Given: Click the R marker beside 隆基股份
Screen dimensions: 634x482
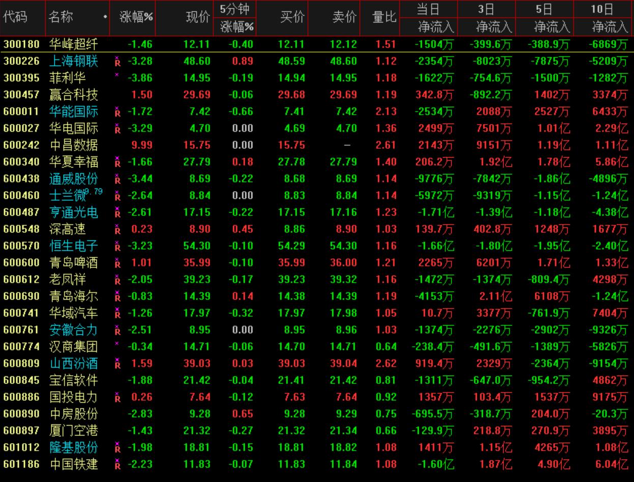Looking at the screenshot, I should tap(118, 448).
